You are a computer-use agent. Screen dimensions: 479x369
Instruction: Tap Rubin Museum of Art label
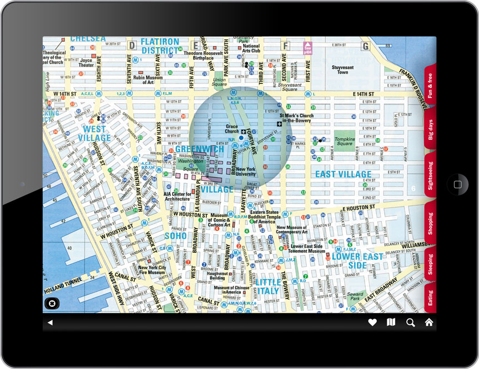coord(148,80)
